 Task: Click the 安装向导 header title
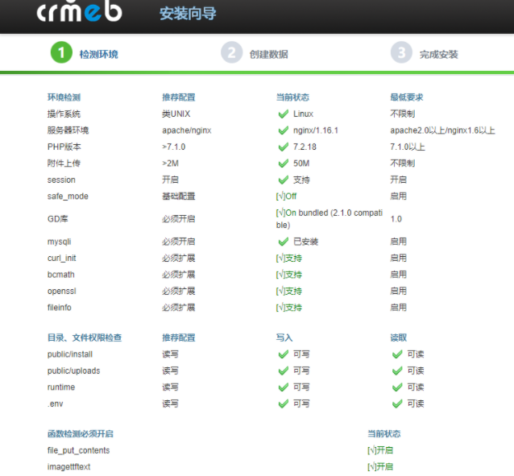188,14
